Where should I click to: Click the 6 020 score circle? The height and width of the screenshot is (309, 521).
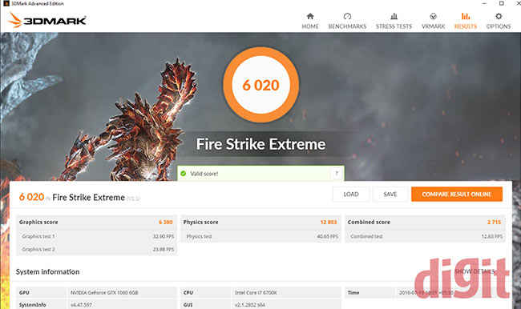pyautogui.click(x=260, y=85)
